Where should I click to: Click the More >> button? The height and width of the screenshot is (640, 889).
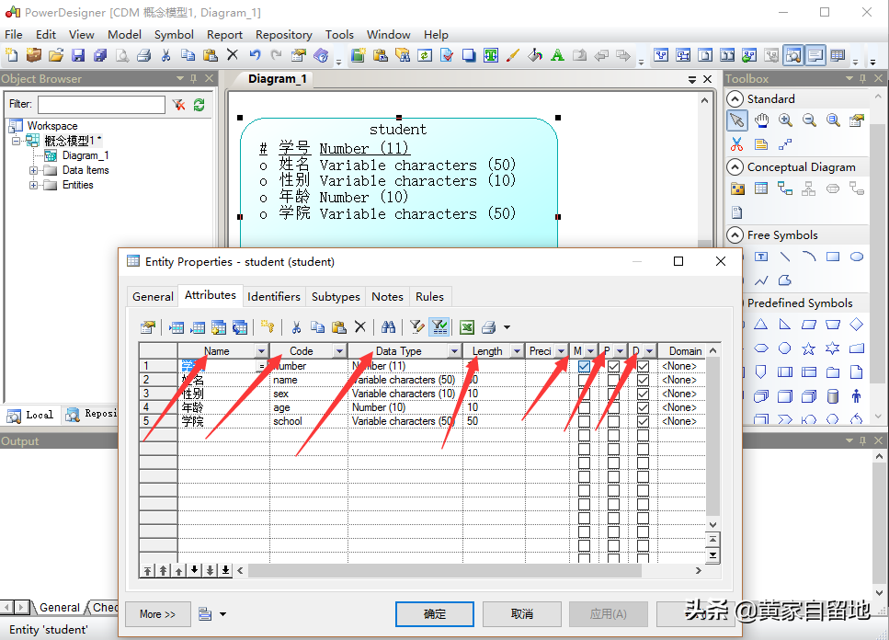157,613
